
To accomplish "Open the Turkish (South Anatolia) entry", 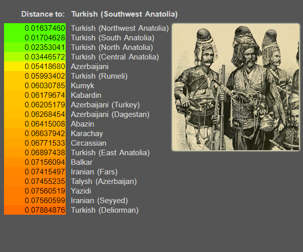I will coord(113,38).
